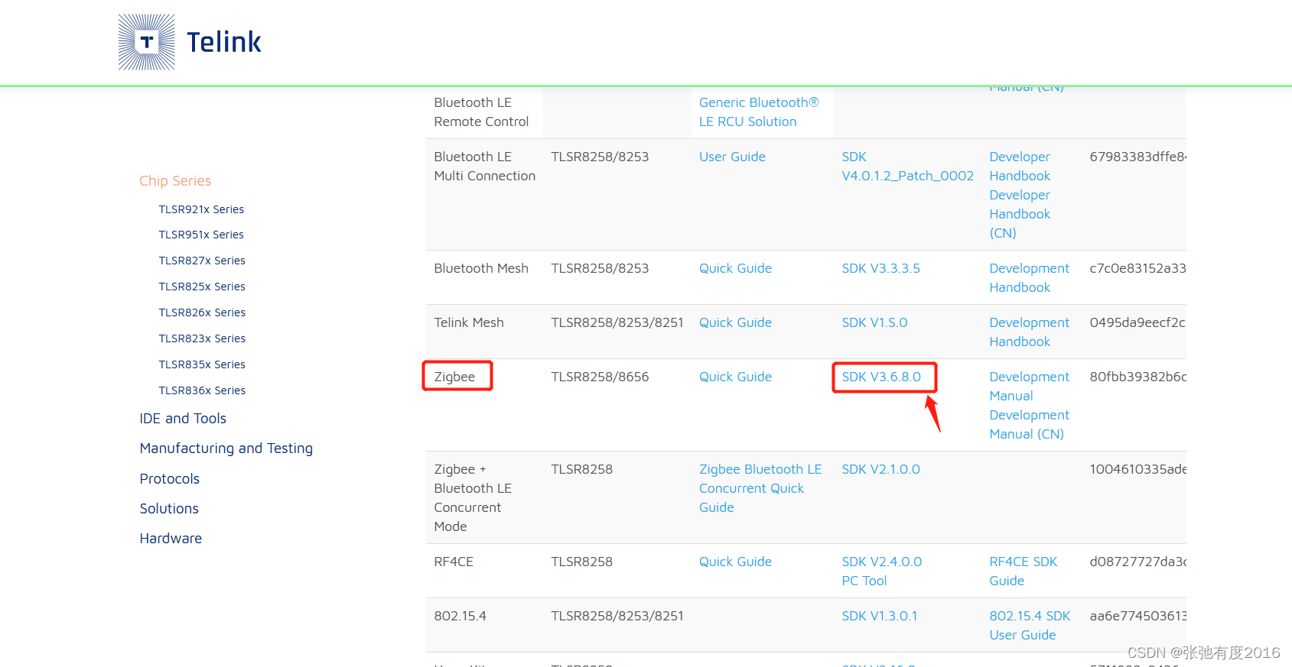Select TLSR951x Series
This screenshot has height=667, width=1292.
(x=201, y=235)
